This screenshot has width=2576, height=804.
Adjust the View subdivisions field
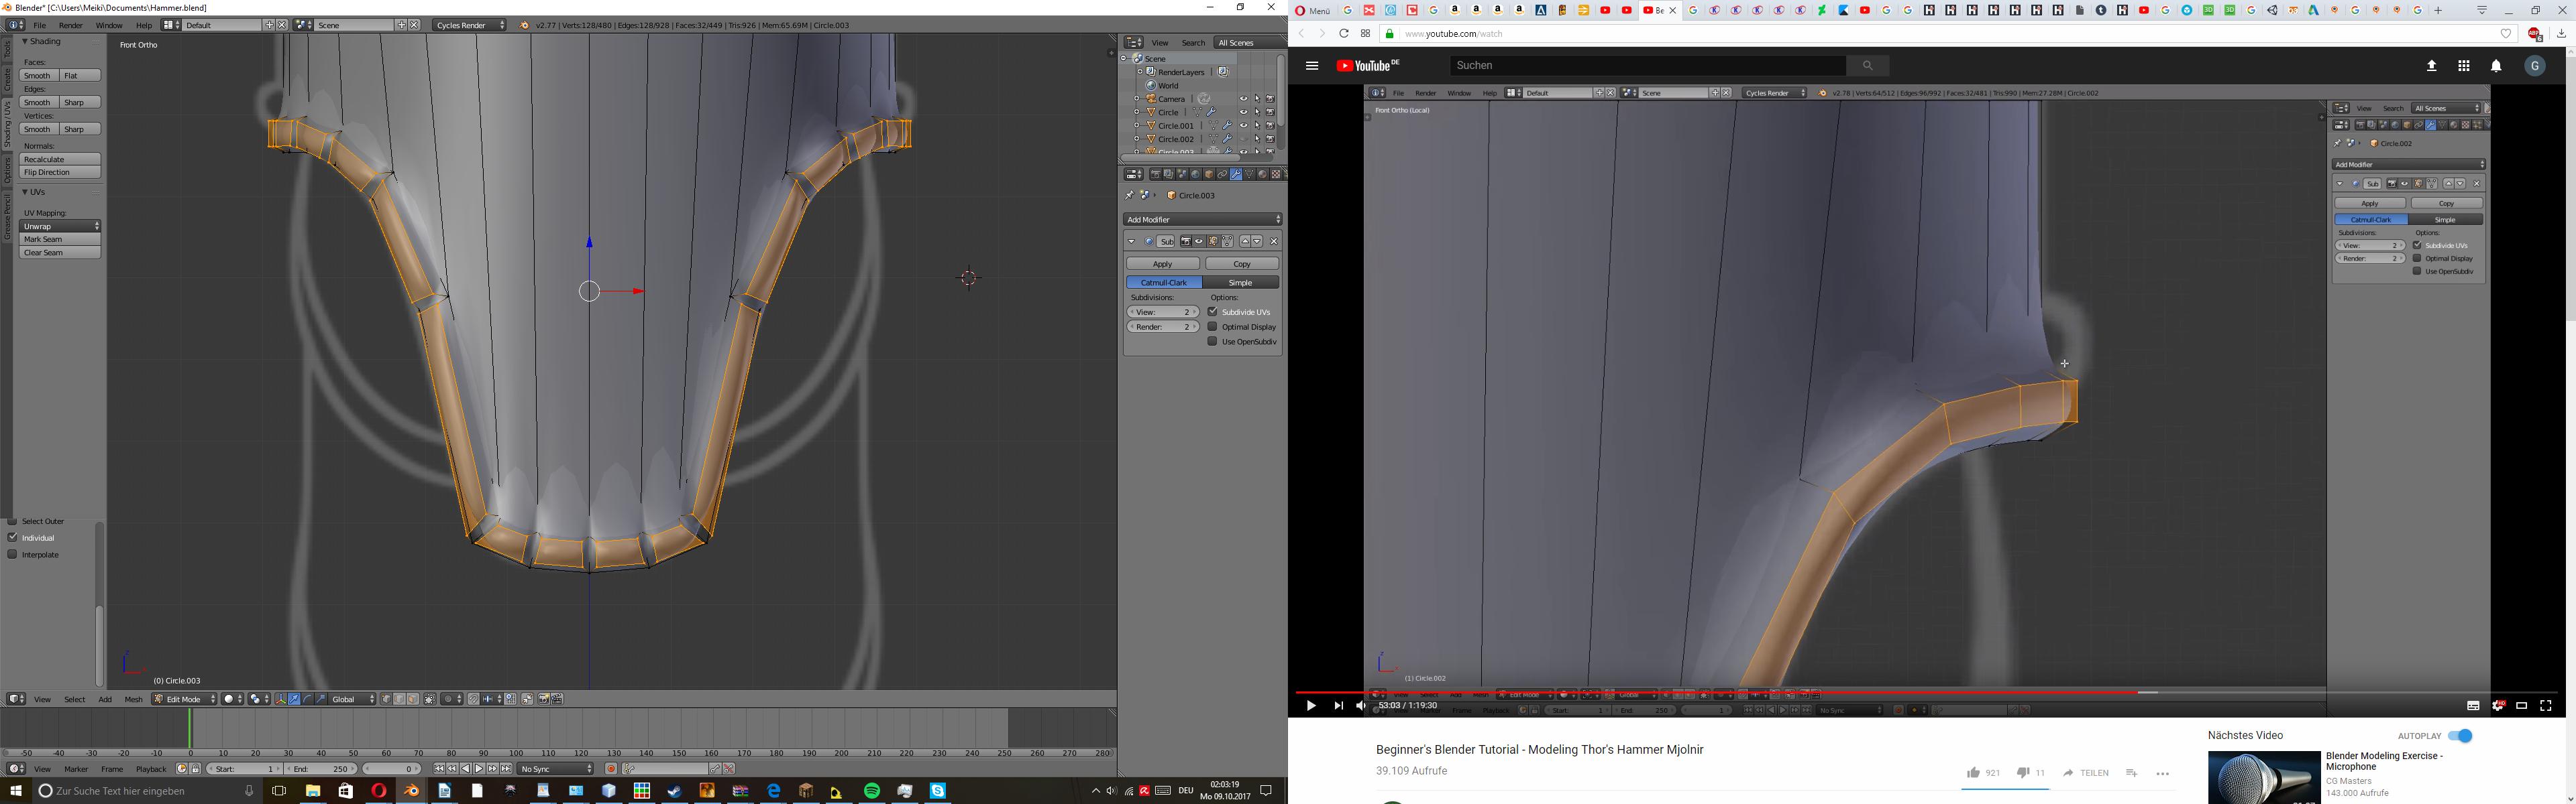click(x=1163, y=312)
